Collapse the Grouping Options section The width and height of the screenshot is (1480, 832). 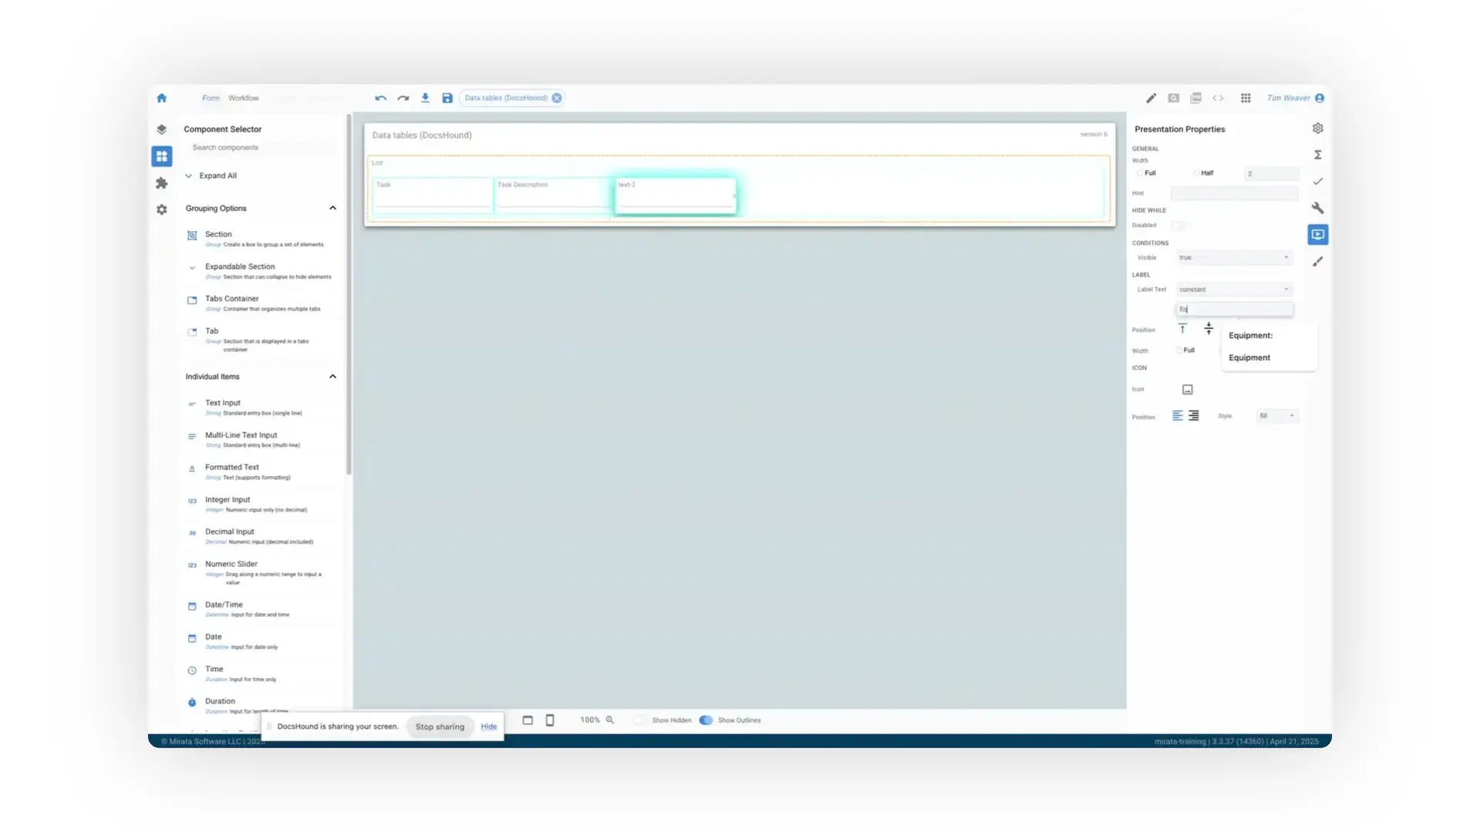tap(332, 207)
